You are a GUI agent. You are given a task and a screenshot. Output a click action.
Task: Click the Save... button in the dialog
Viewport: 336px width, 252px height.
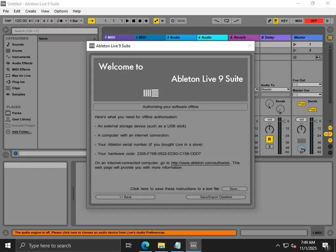coord(235,189)
